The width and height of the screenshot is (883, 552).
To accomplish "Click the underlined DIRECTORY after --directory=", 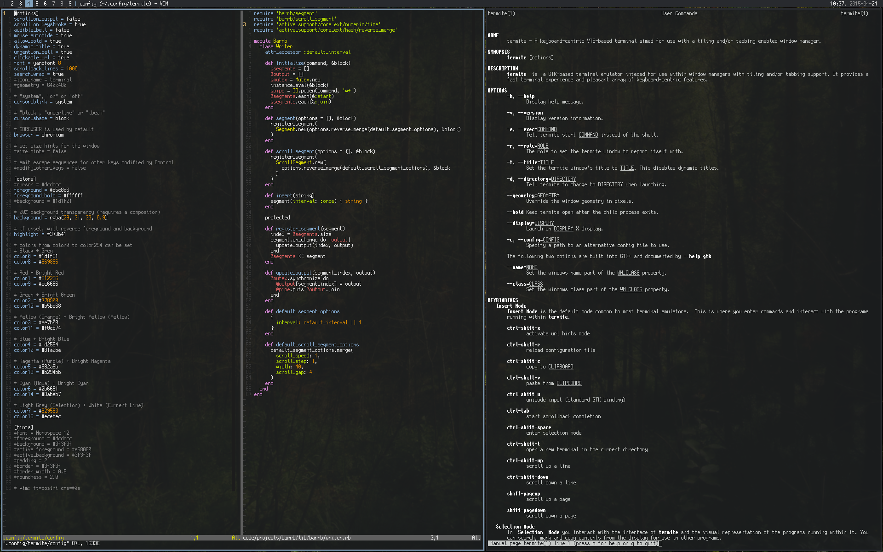I will pos(563,179).
